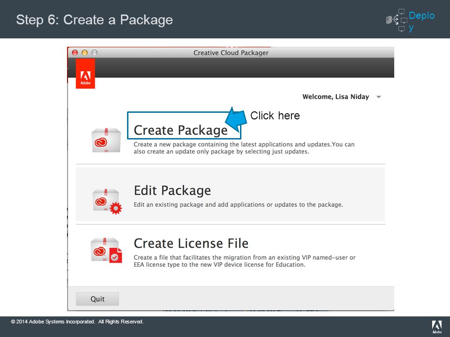
Task: Click the Adobe logo in slide footer
Action: (437, 327)
